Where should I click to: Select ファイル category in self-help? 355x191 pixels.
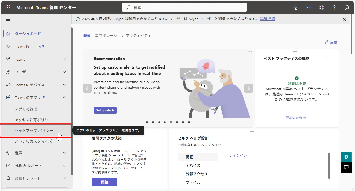(x=193, y=182)
